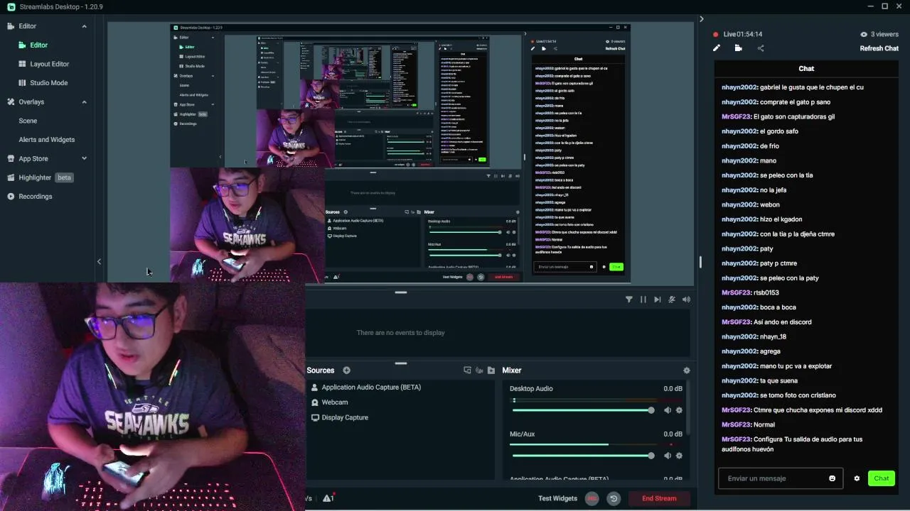Pause the alert queue
910x511 pixels.
pyautogui.click(x=643, y=300)
